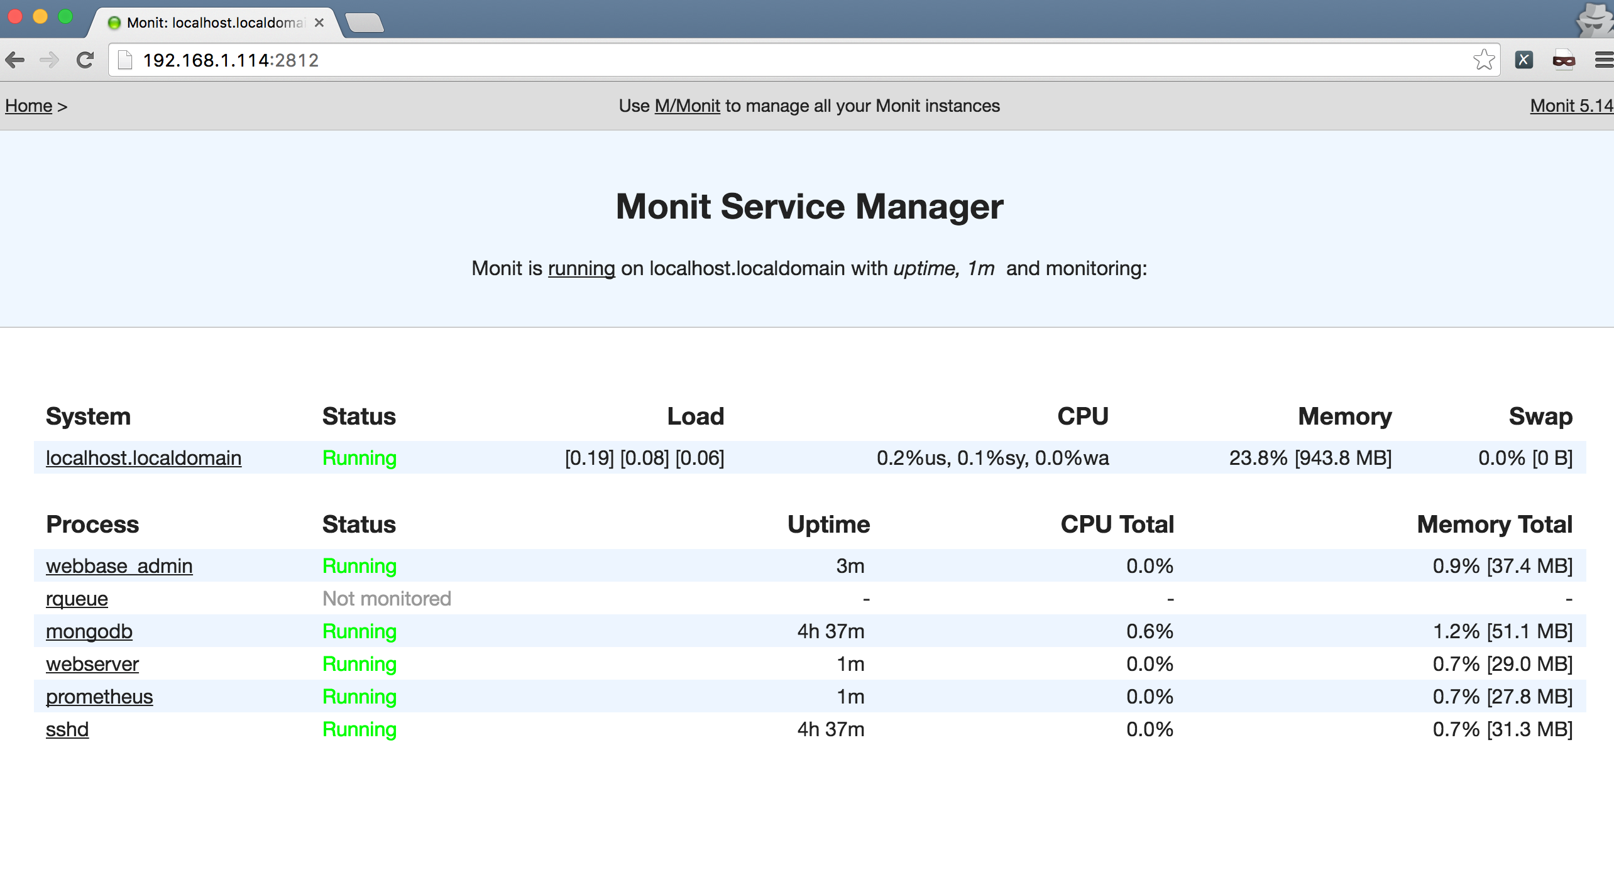Click the Monit Service Manager heading
The width and height of the screenshot is (1614, 892).
[x=810, y=206]
